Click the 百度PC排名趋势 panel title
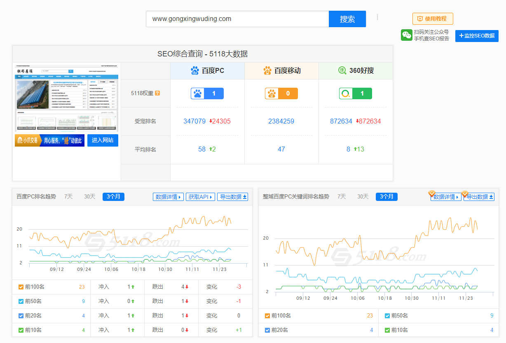The height and width of the screenshot is (343, 506). point(36,197)
